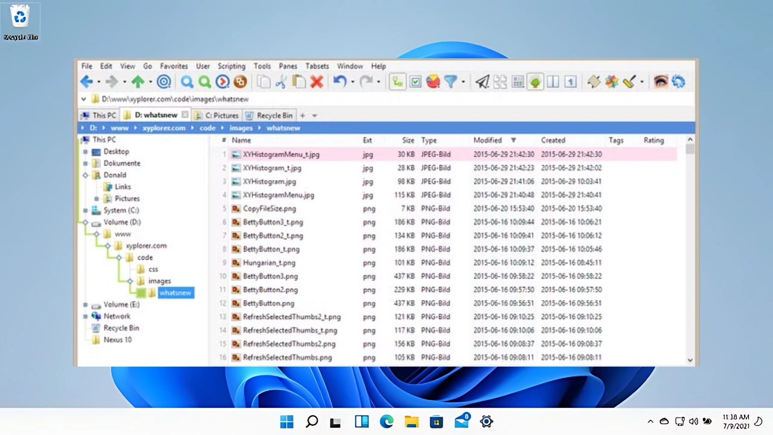Open the tab list dropdown arrow
Viewport: 773px width, 435px height.
pos(314,115)
